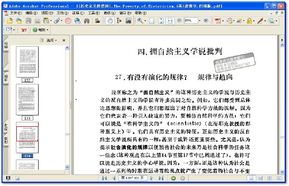Go to last page button
The width and height of the screenshot is (289, 186).
point(161,178)
